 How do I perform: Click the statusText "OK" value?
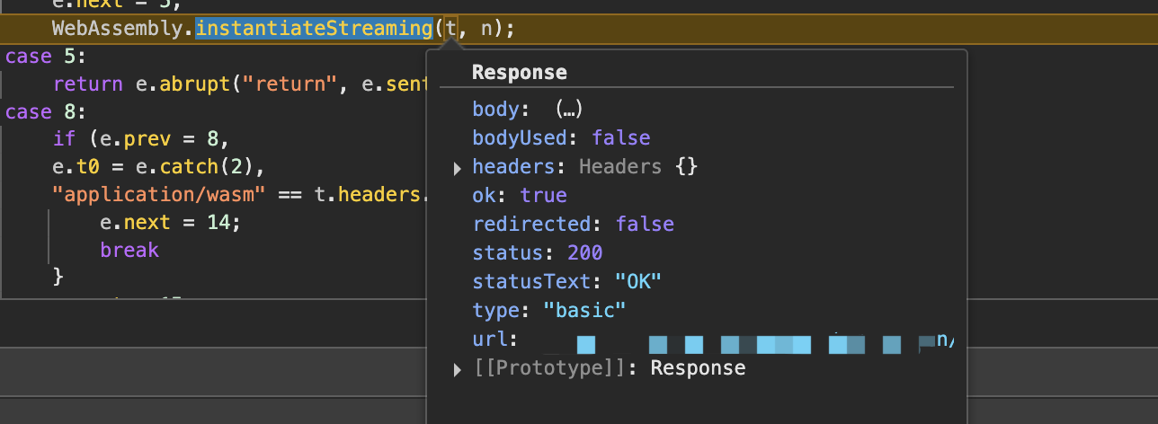click(x=637, y=282)
